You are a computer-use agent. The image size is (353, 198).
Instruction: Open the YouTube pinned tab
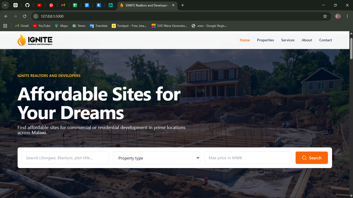[39, 5]
